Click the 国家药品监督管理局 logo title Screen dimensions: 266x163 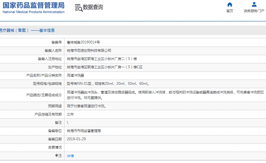(34, 6)
